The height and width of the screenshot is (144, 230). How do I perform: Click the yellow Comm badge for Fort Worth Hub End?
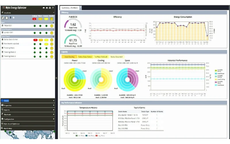pos(46,44)
